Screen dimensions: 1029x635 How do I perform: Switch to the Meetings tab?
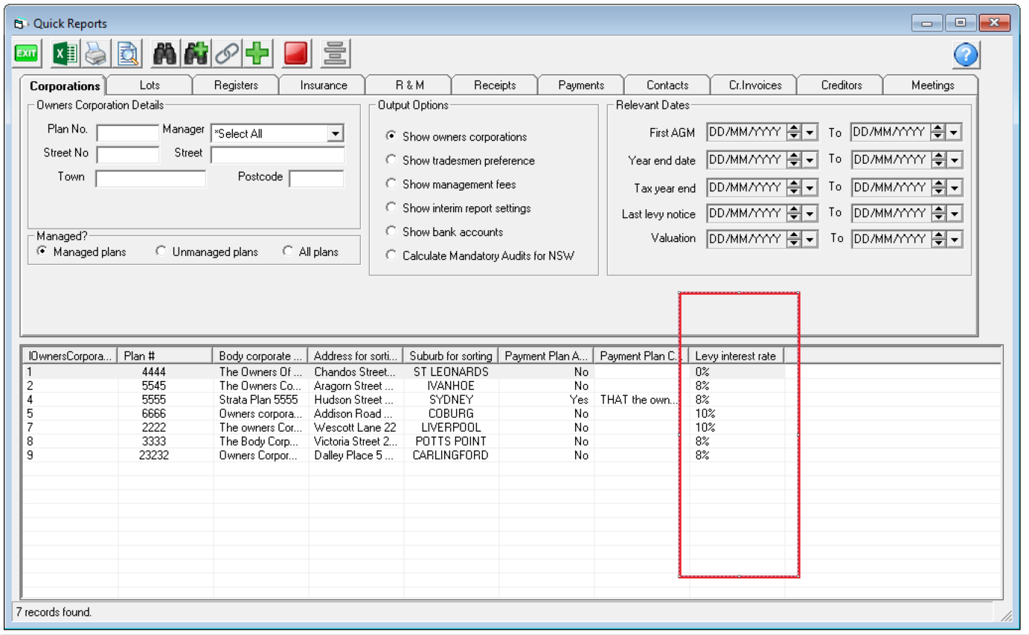click(x=932, y=86)
